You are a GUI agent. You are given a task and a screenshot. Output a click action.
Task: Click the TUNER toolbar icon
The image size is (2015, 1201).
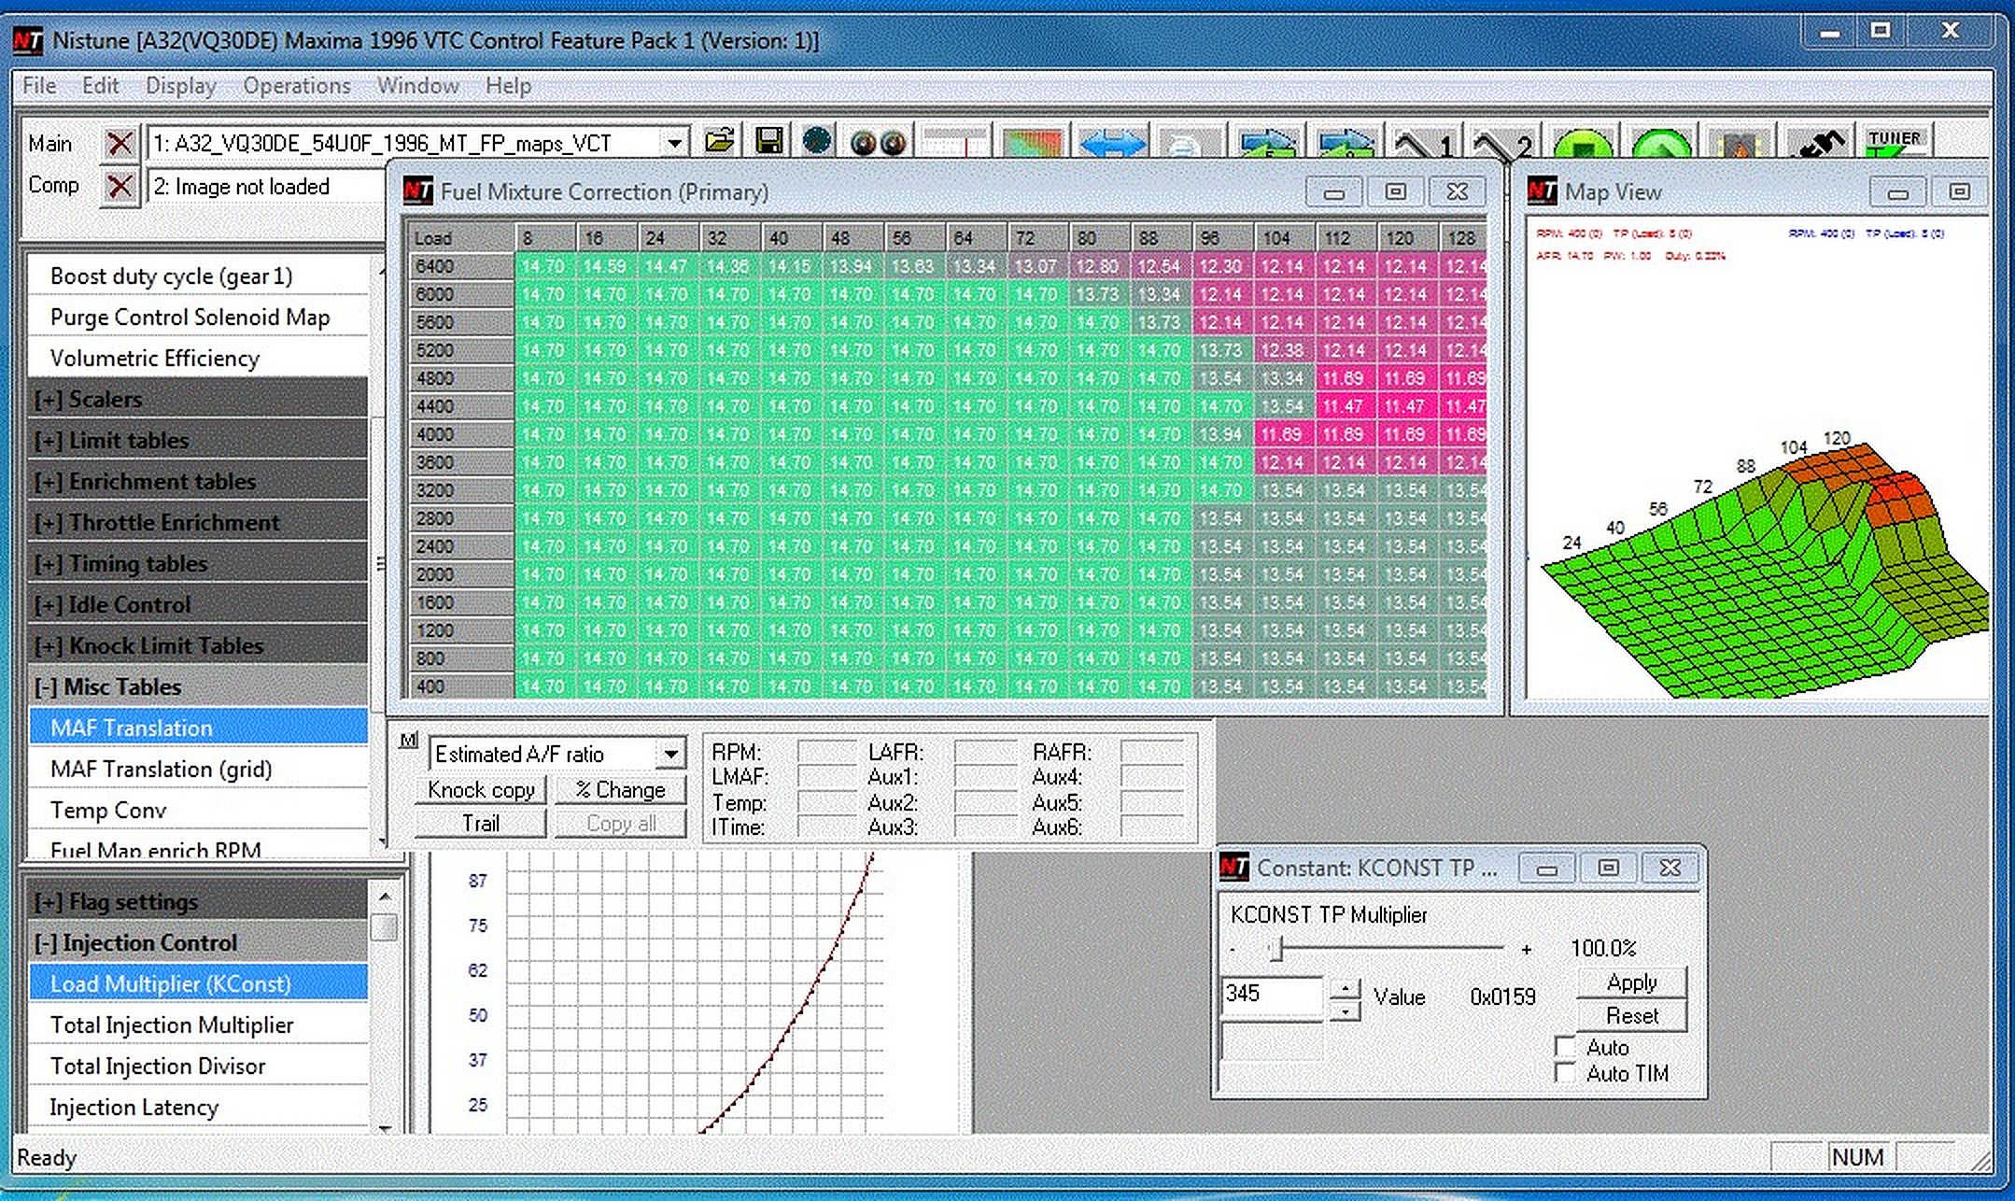1895,142
